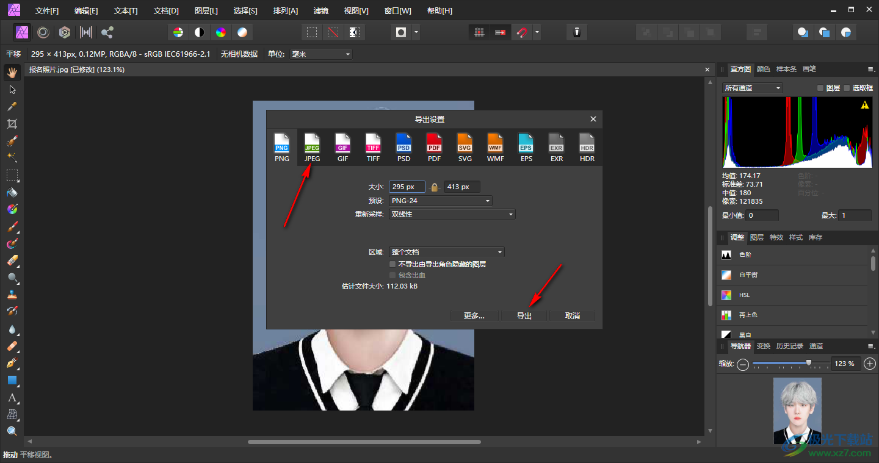Enable the hidden layers export checkbox
879x463 pixels.
pyautogui.click(x=393, y=265)
